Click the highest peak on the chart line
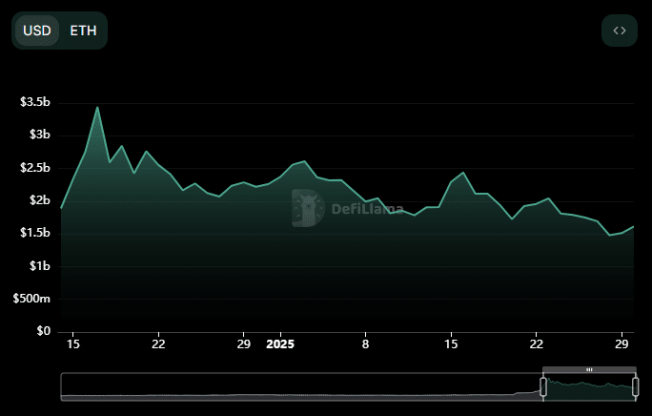The height and width of the screenshot is (416, 652). point(97,107)
